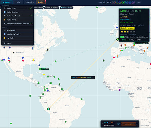The width and height of the screenshot is (151, 128).
Task: Open the Rentals dropdown
Action: pos(30,2)
